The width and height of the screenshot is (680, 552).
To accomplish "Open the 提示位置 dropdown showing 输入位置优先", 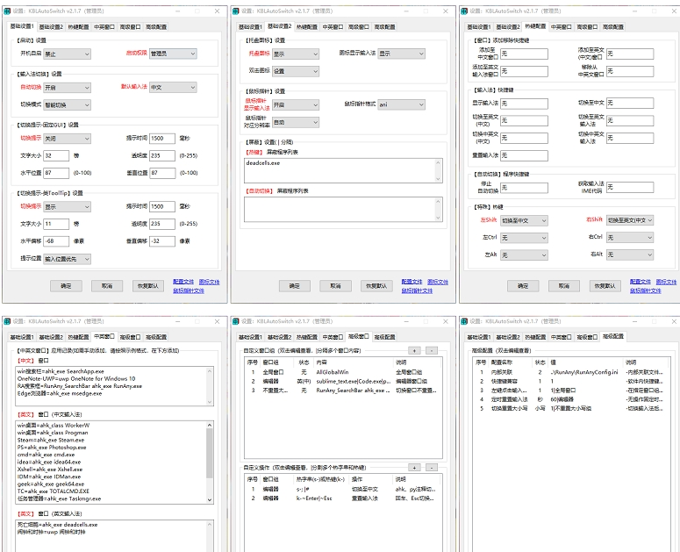I will click(x=67, y=259).
